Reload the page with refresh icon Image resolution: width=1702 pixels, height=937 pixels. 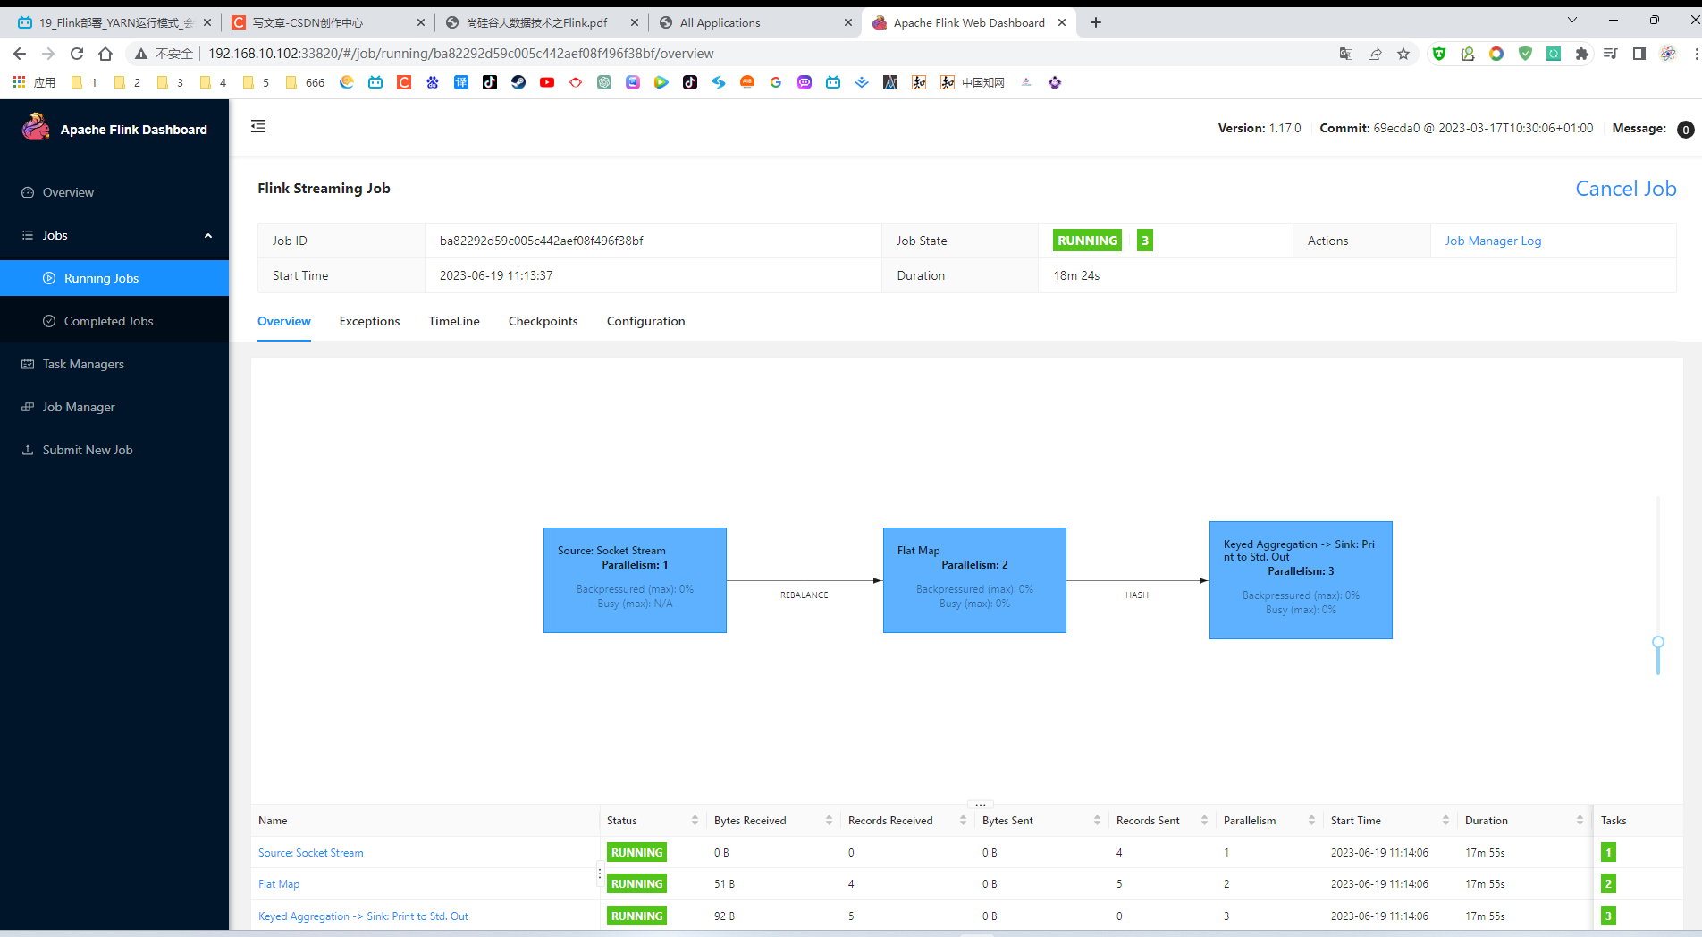(77, 54)
